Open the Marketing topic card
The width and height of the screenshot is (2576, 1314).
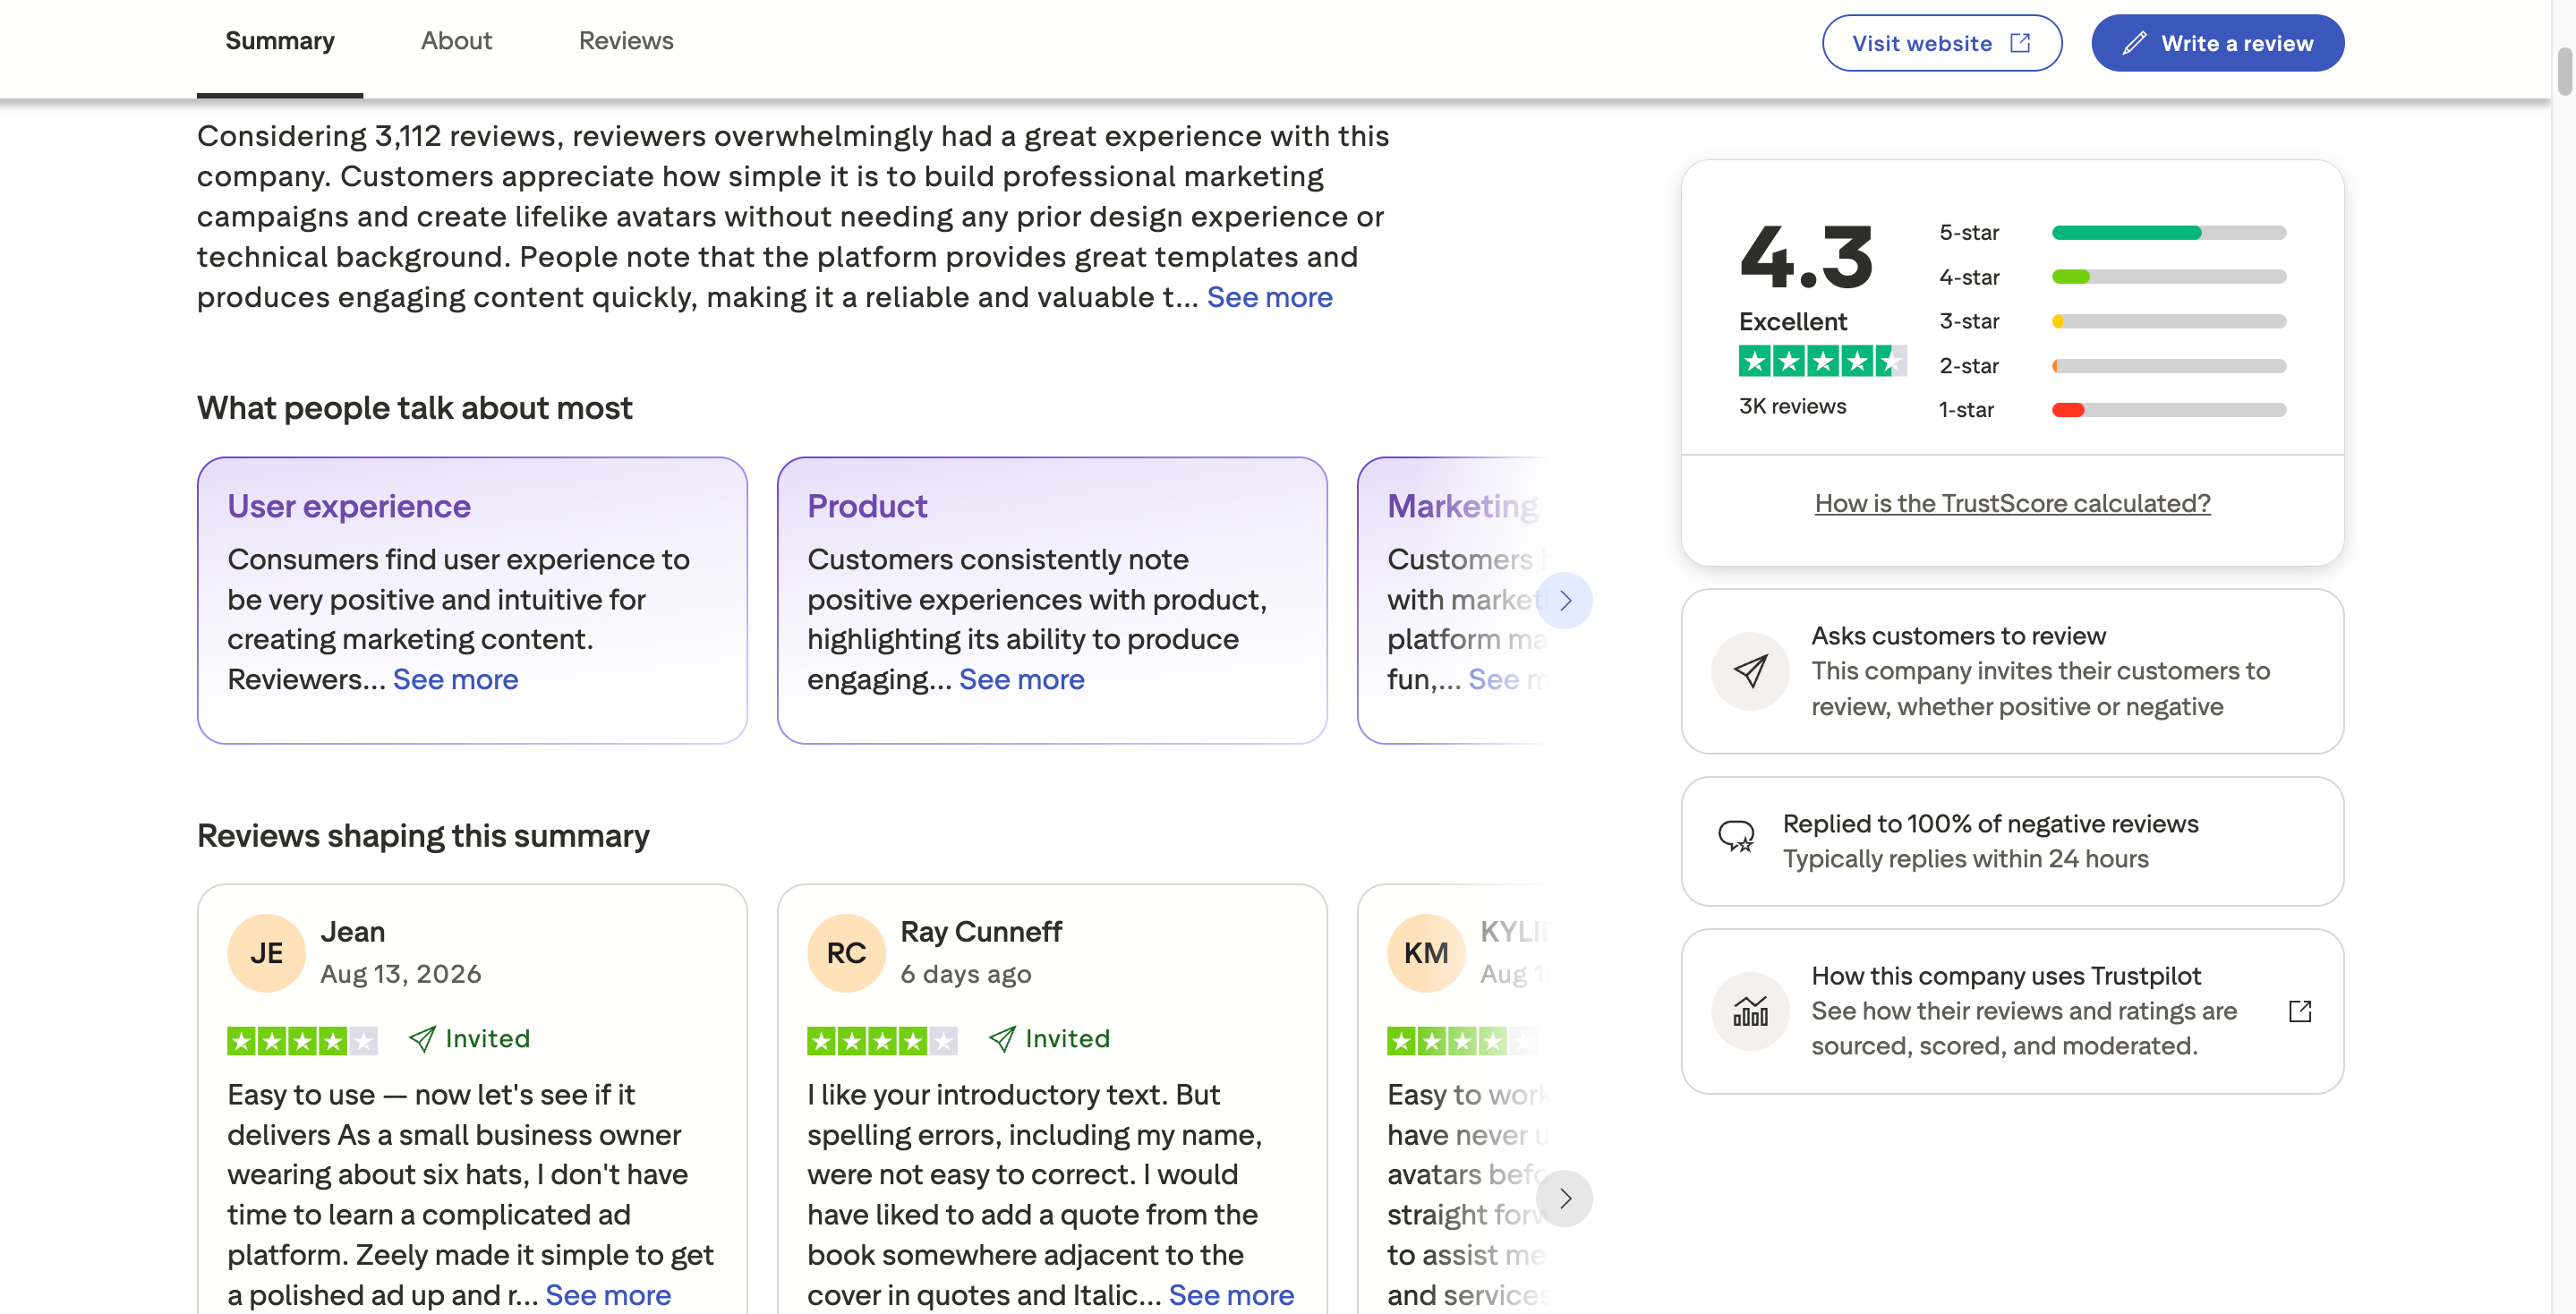click(x=1452, y=600)
